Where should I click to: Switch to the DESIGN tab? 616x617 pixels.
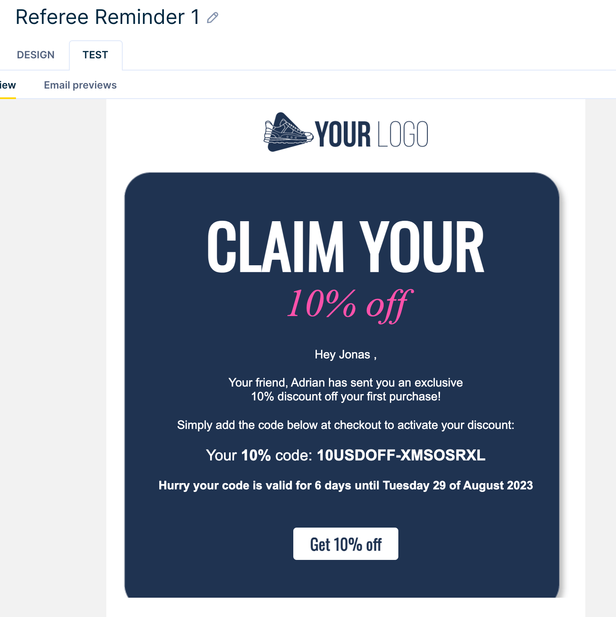click(x=35, y=55)
